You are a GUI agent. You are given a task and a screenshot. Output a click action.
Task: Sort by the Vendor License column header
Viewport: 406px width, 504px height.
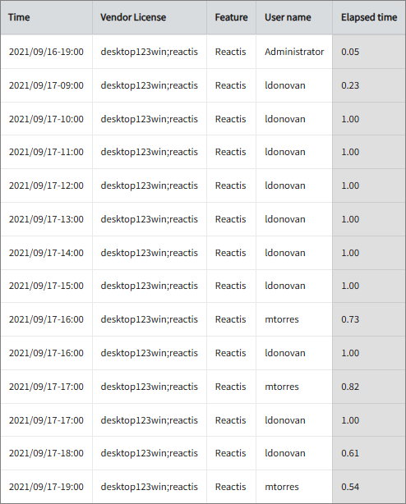[150, 17]
